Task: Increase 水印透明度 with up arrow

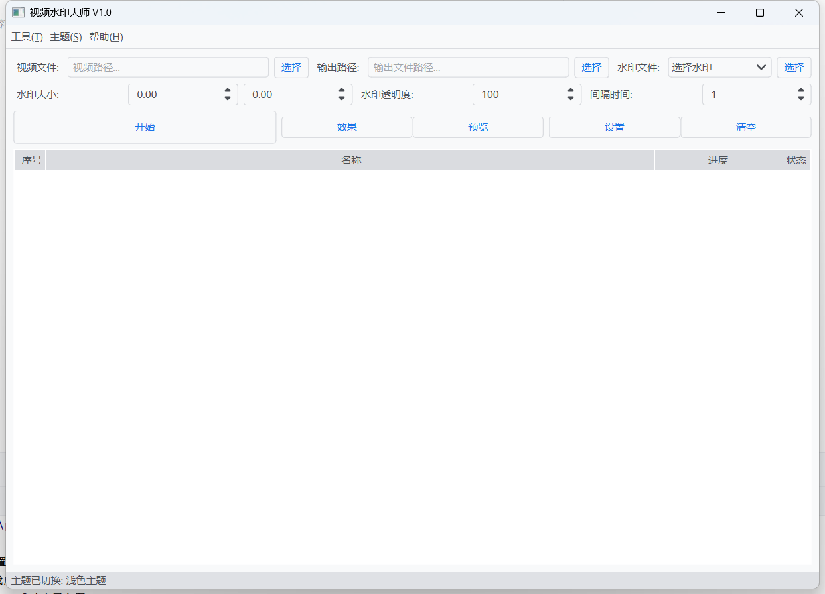Action: [x=570, y=90]
